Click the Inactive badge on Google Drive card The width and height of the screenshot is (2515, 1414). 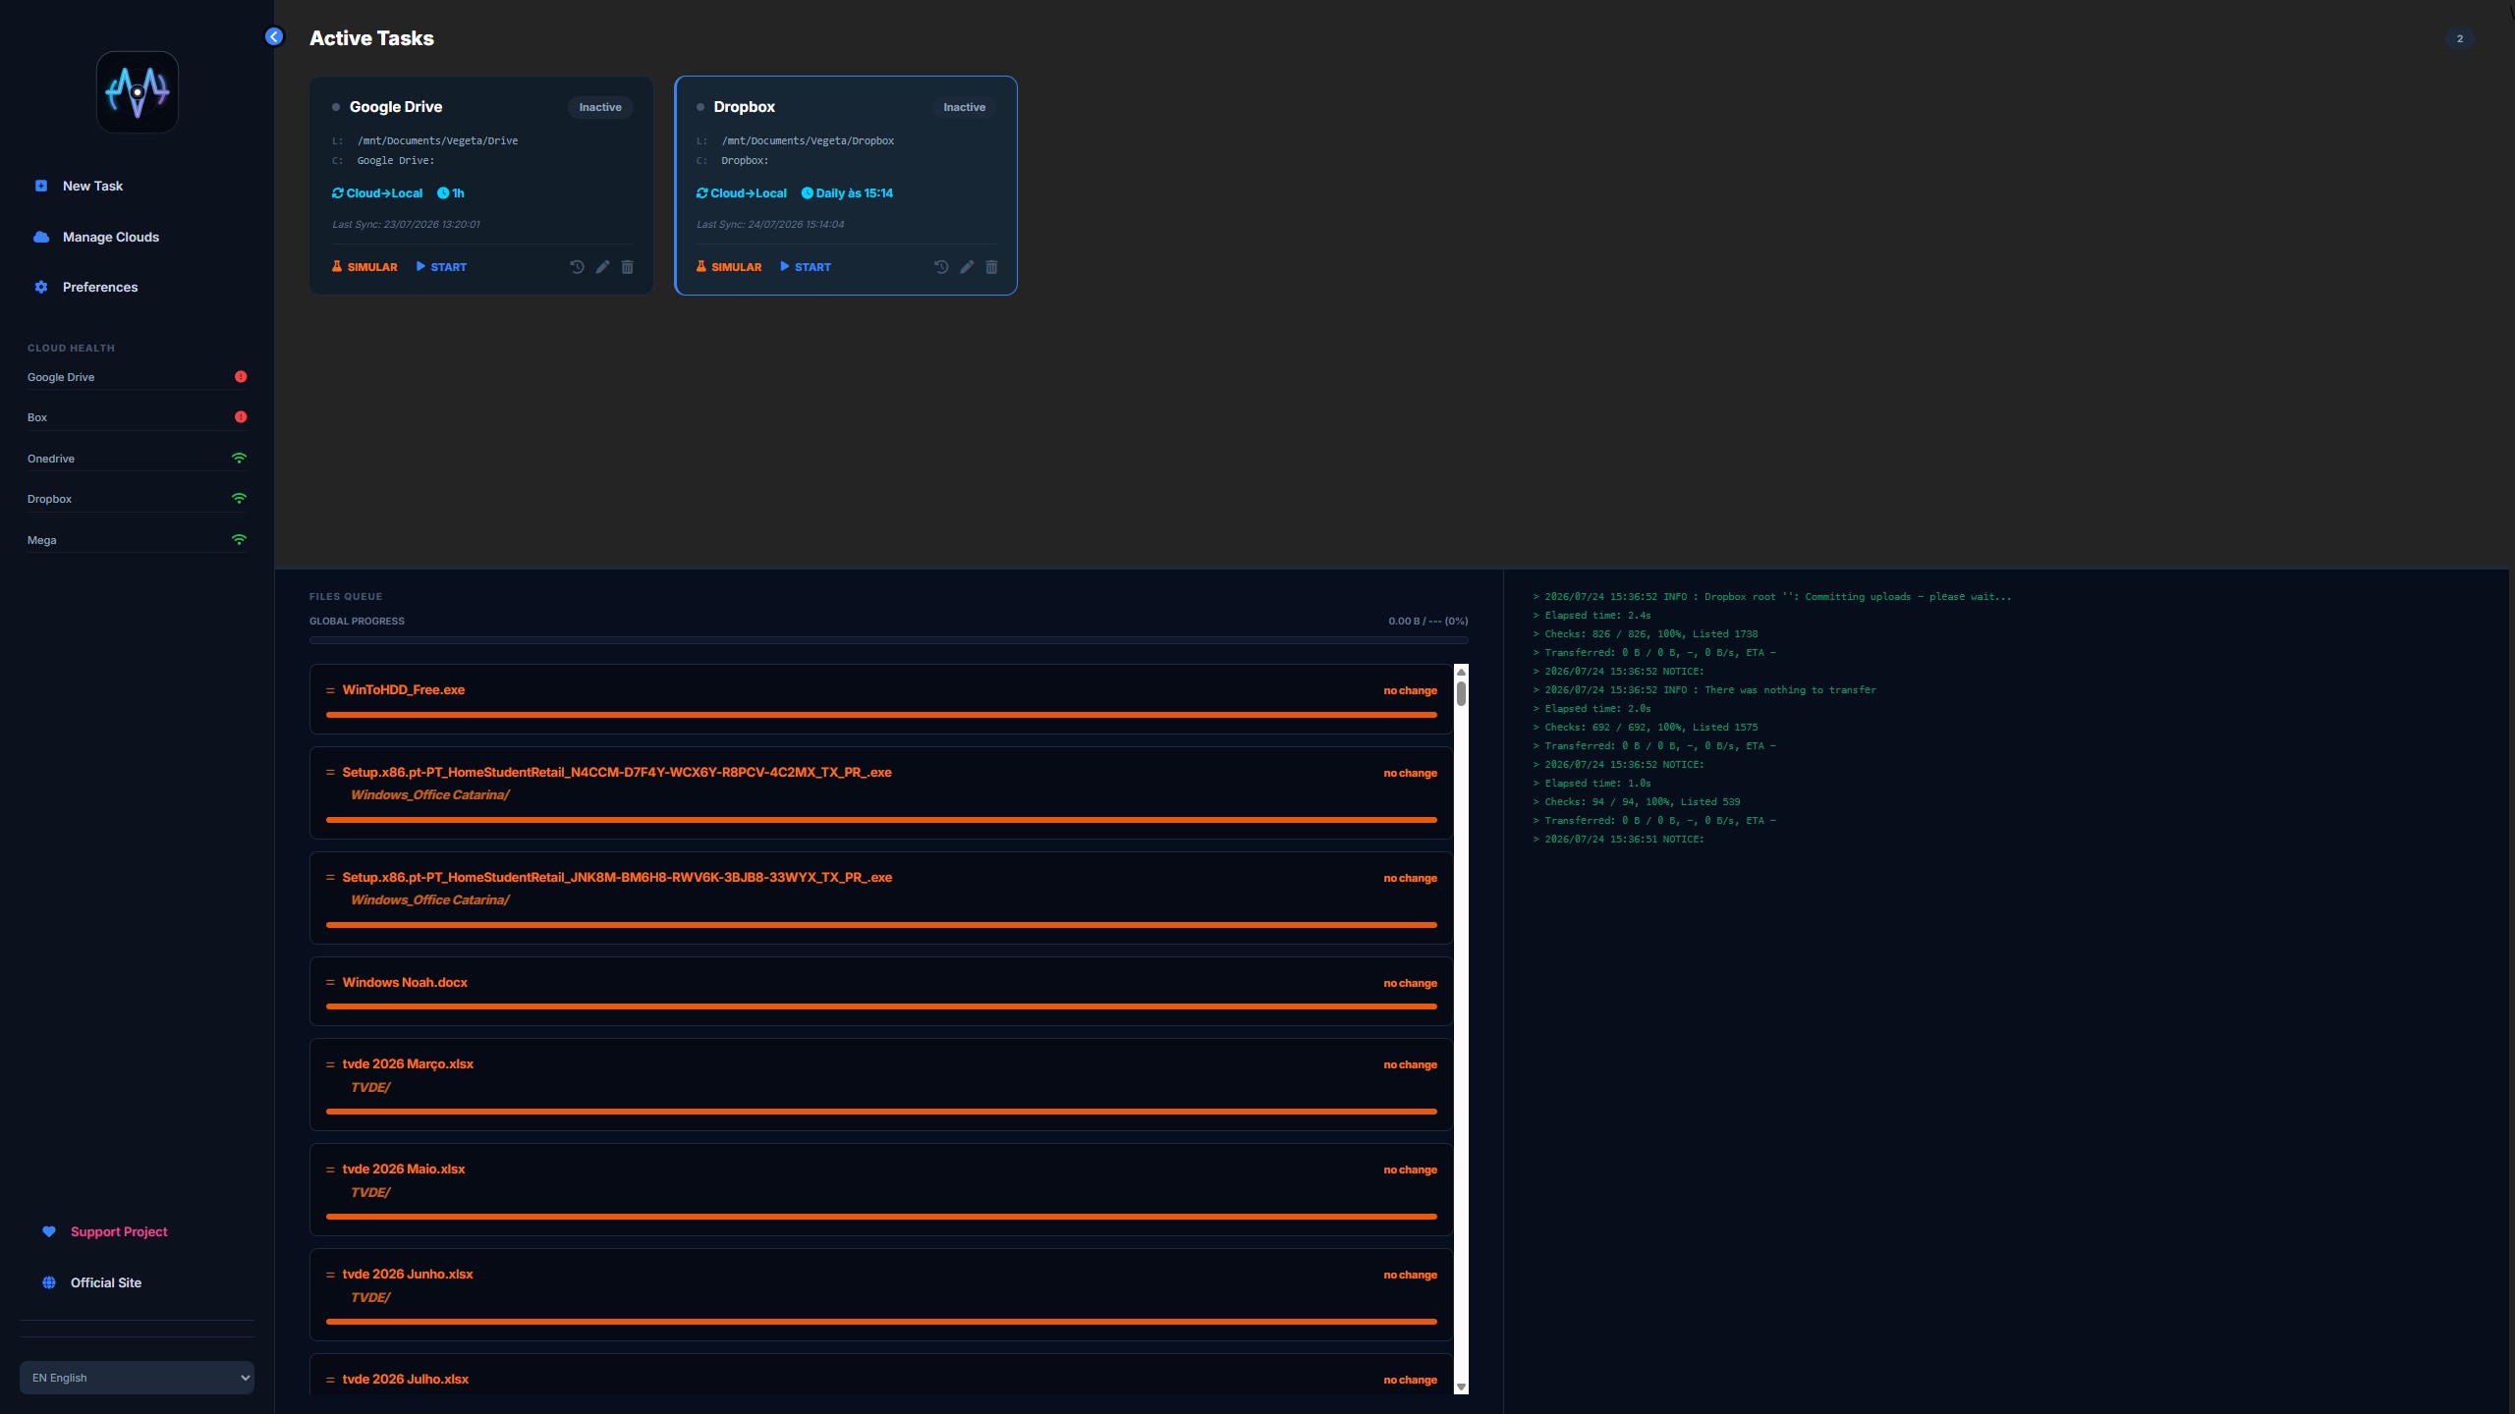pyautogui.click(x=600, y=107)
